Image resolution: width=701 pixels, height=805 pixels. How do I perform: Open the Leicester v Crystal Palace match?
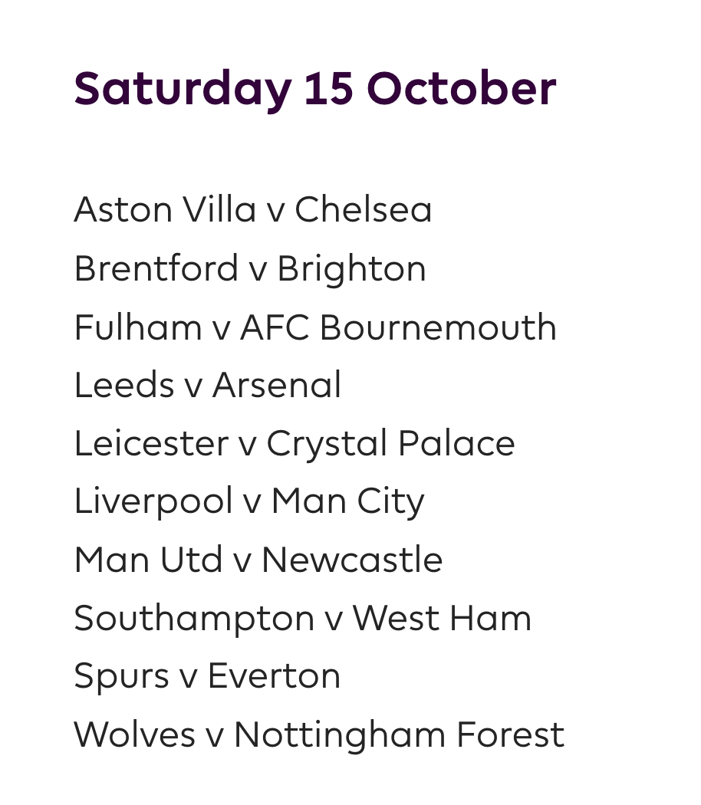[x=294, y=443]
